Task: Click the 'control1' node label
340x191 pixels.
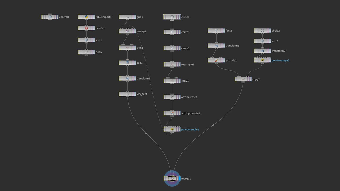Action: 64,17
